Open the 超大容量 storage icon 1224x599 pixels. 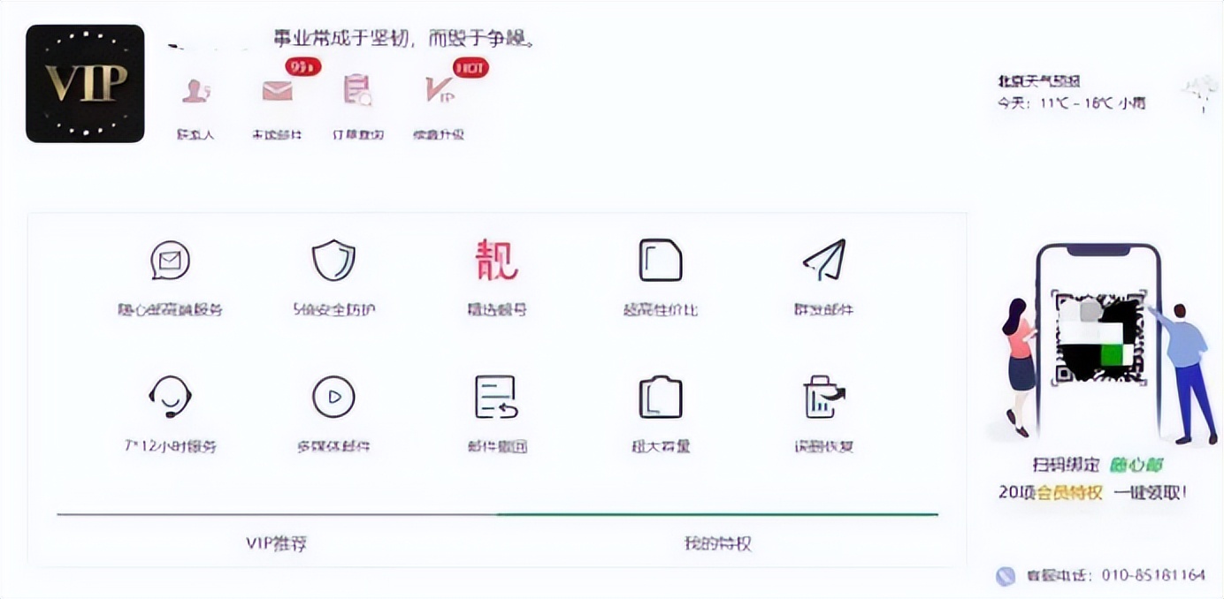[661, 397]
